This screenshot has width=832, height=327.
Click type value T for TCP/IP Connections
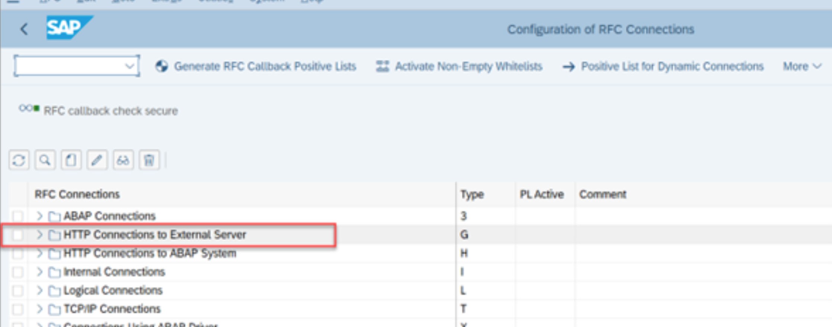(x=464, y=309)
